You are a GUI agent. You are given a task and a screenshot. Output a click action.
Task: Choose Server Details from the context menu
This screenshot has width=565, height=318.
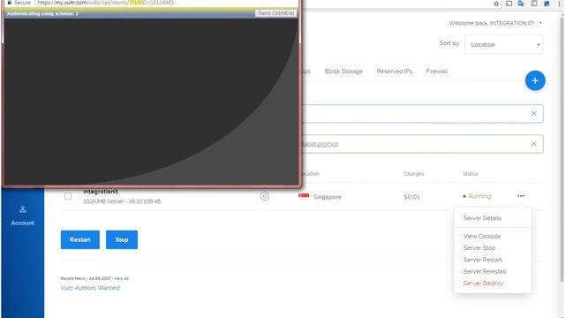[482, 218]
